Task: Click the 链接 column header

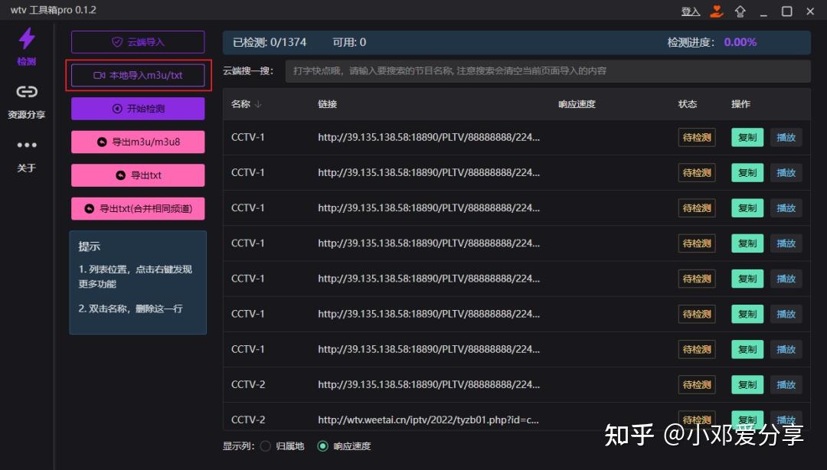Action: (x=328, y=104)
